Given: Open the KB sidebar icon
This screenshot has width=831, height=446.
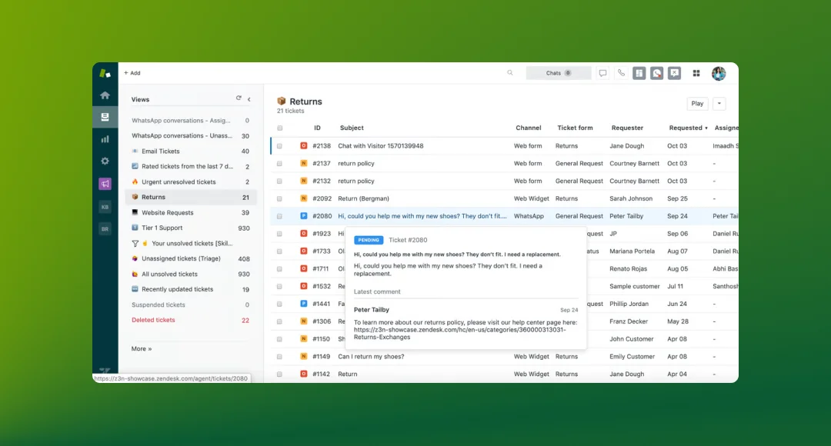Looking at the screenshot, I should pos(105,206).
